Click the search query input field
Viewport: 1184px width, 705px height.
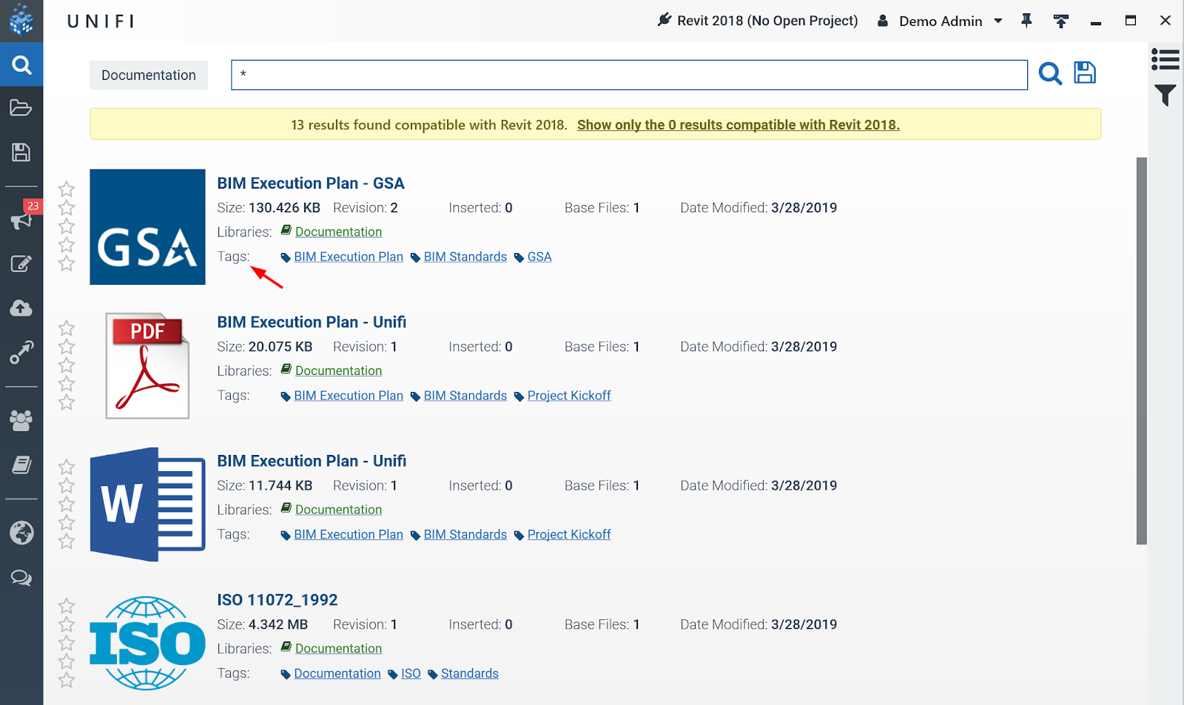(629, 75)
